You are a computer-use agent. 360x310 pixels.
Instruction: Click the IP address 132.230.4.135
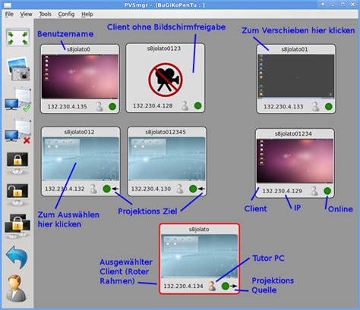click(x=68, y=107)
